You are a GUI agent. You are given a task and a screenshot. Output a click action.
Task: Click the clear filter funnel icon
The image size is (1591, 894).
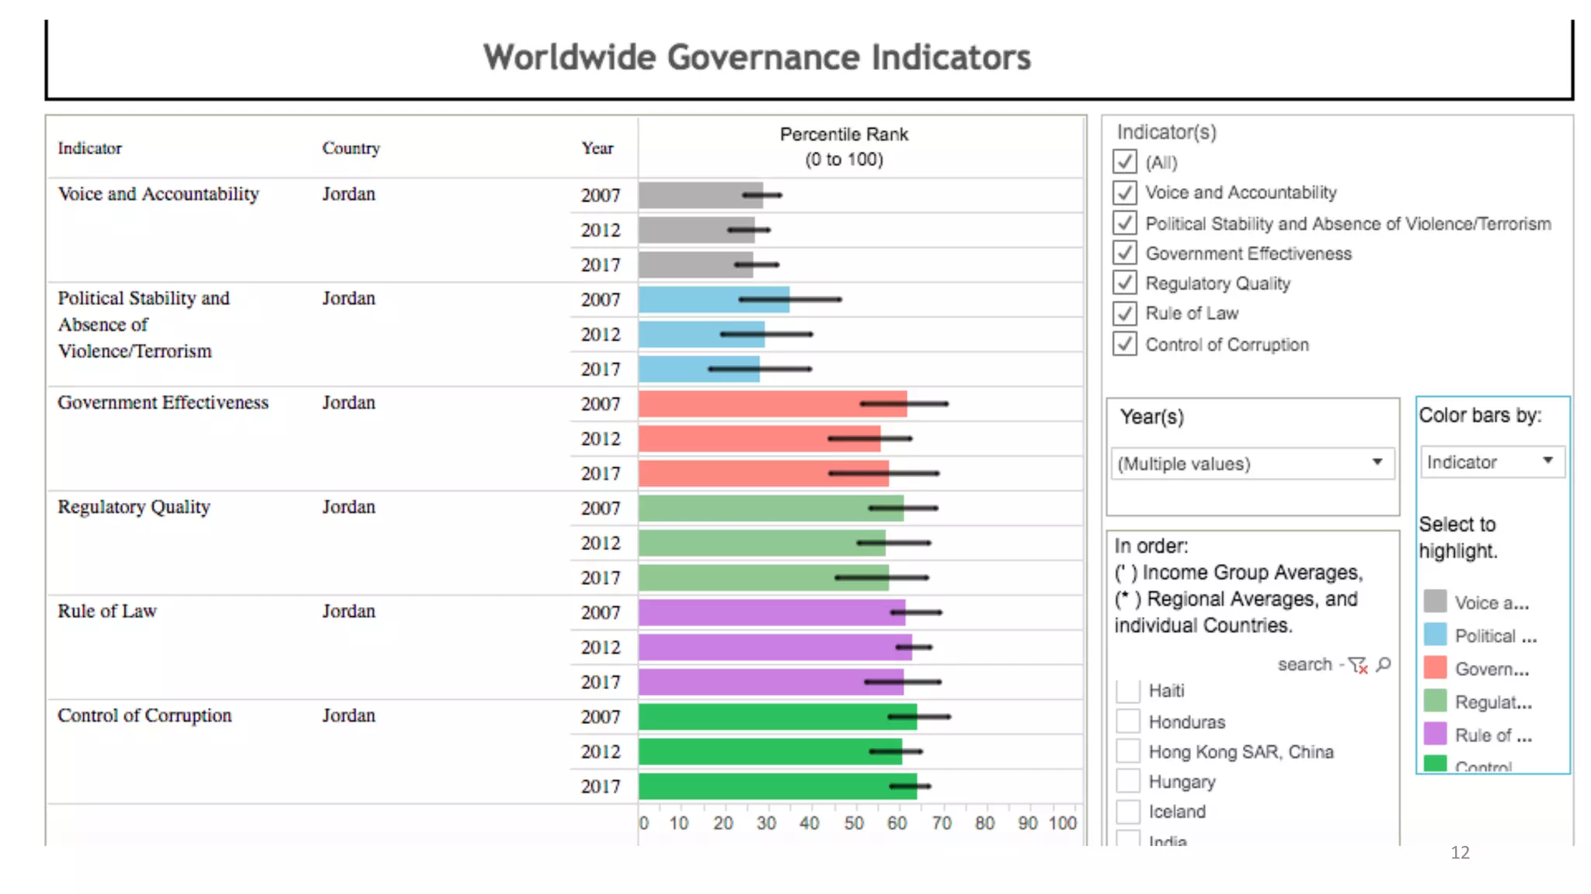pos(1358,665)
